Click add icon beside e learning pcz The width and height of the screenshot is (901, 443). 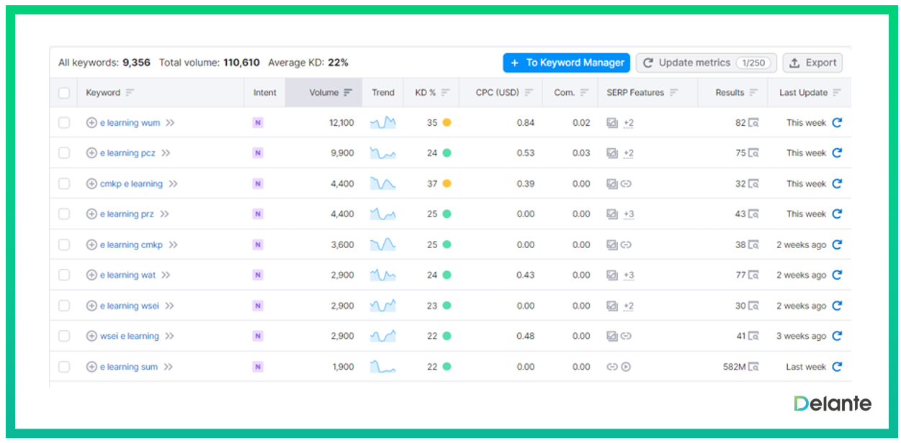pos(91,153)
